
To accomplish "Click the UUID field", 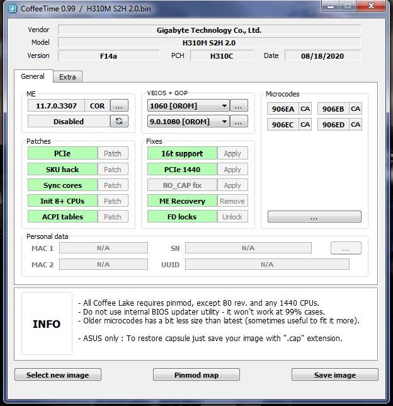I will (x=267, y=264).
